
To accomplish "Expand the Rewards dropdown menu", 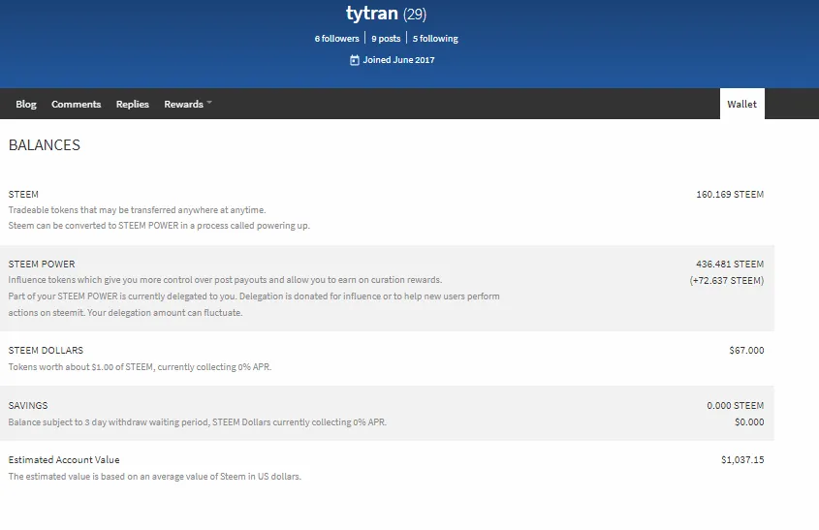I will point(188,104).
